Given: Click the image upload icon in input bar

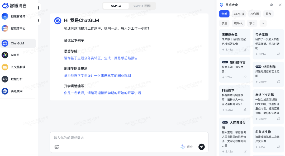Looking at the screenshot, I should 56,147.
